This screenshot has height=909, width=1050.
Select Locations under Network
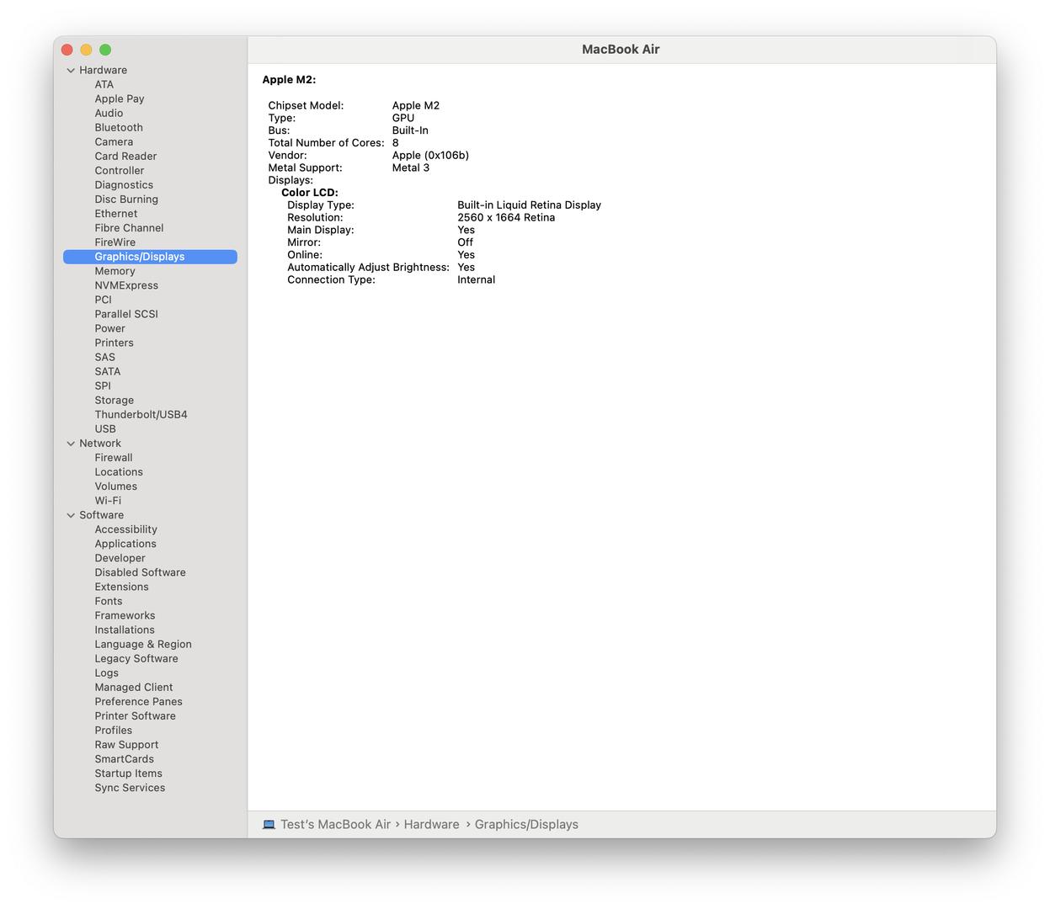(119, 472)
